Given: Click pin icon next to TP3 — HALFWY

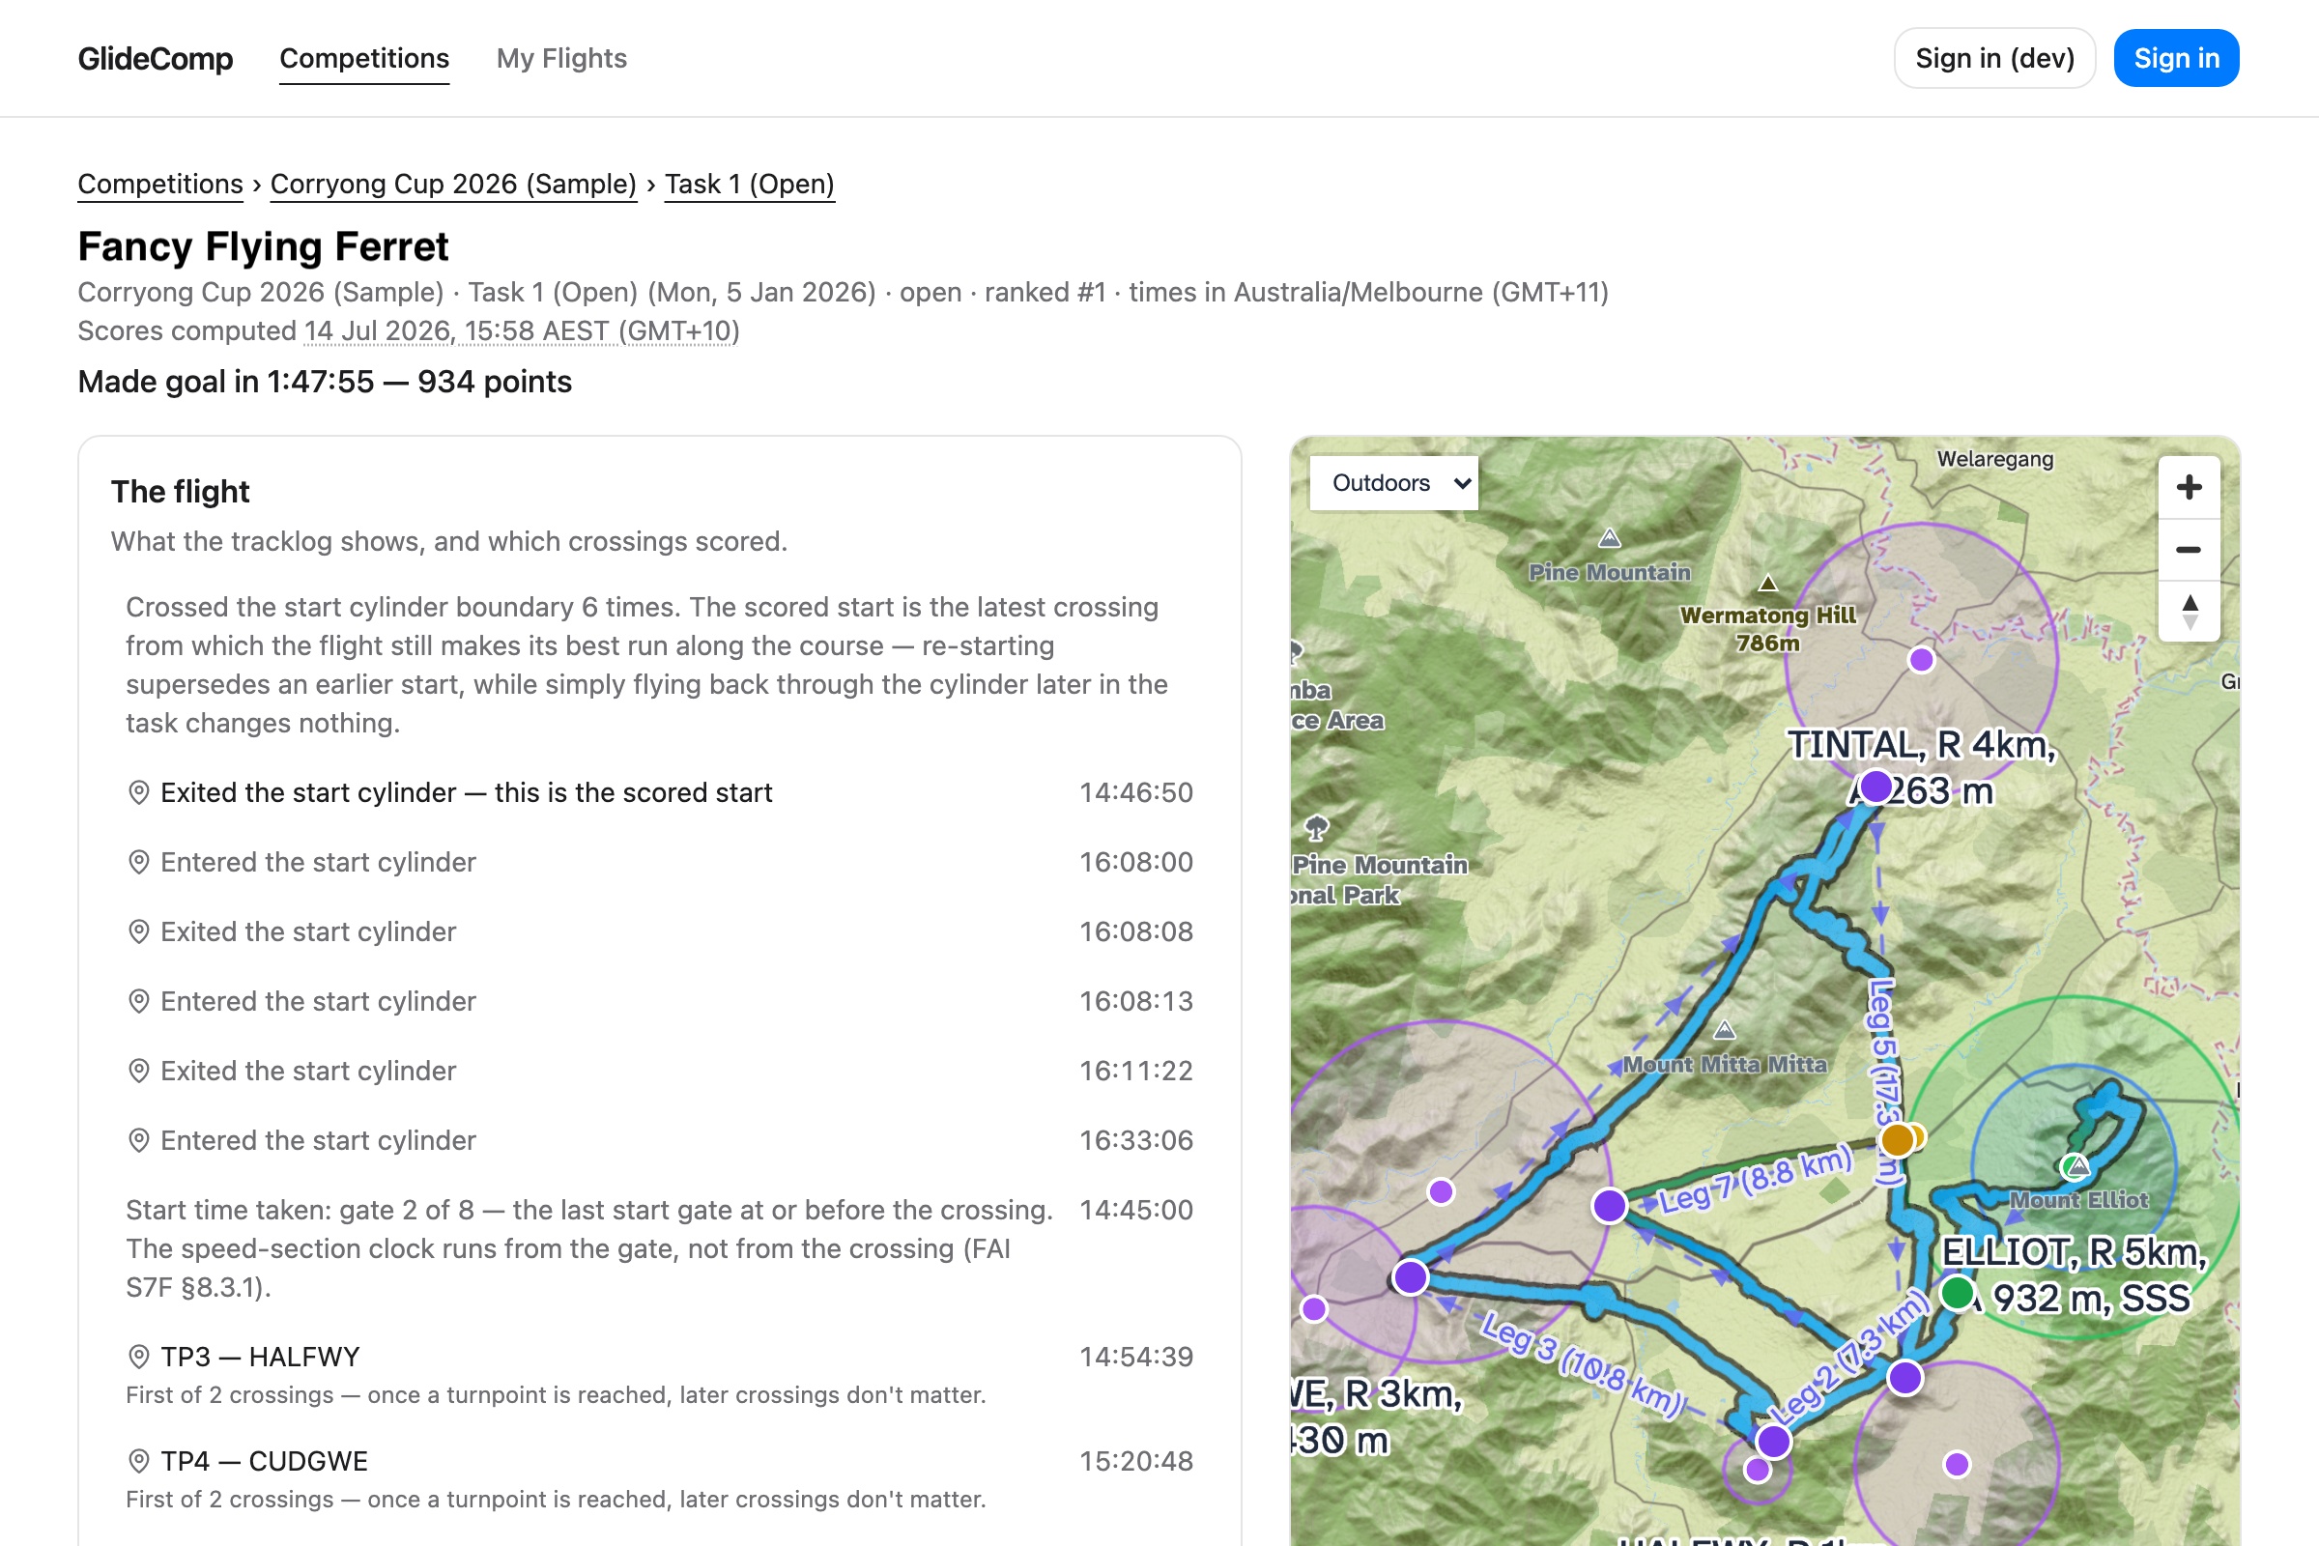Looking at the screenshot, I should pyautogui.click(x=139, y=1358).
